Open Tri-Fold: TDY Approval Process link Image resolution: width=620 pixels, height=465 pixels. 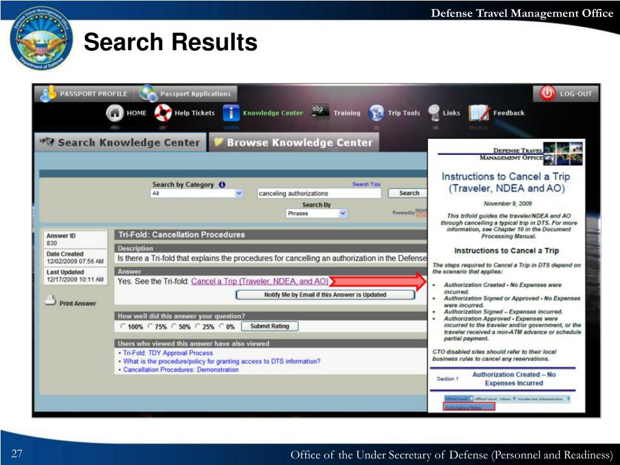168,353
